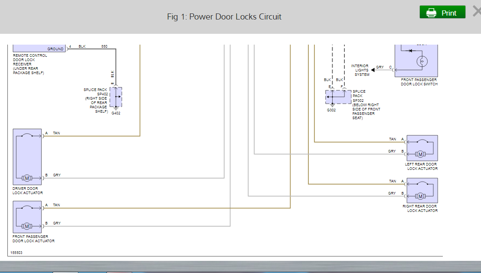Screen dimensions: 481x273
Task: Select the Front Passenger Door Lock Actuator box
Action: 27,217
